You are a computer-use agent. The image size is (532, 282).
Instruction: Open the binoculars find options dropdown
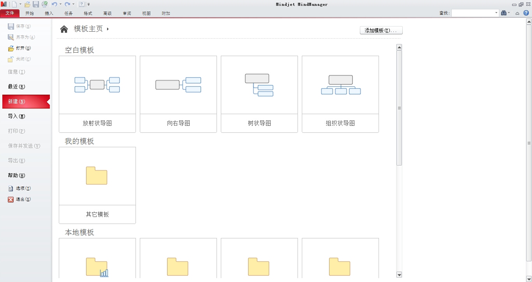pyautogui.click(x=509, y=13)
